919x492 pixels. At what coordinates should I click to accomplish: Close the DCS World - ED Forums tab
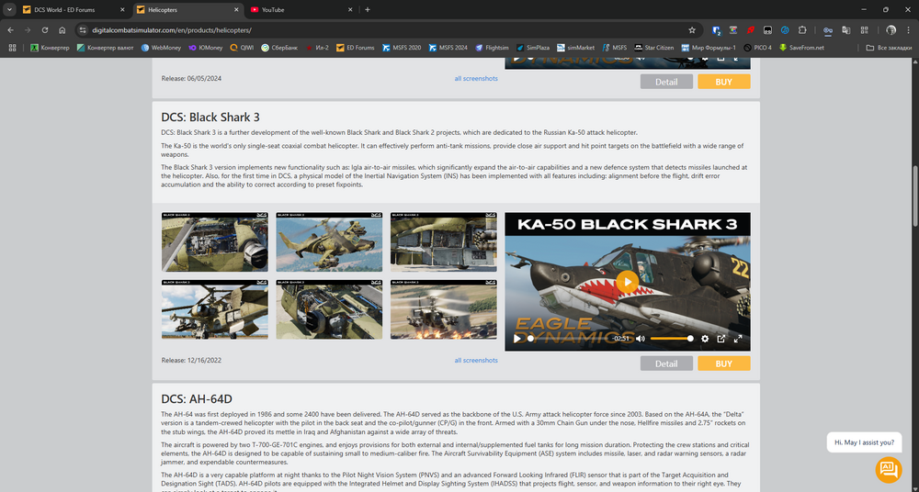(x=122, y=10)
